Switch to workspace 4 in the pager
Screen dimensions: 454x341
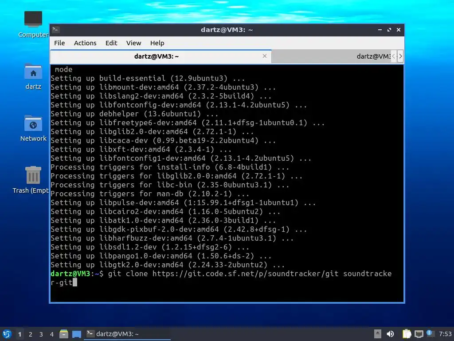tap(51, 334)
